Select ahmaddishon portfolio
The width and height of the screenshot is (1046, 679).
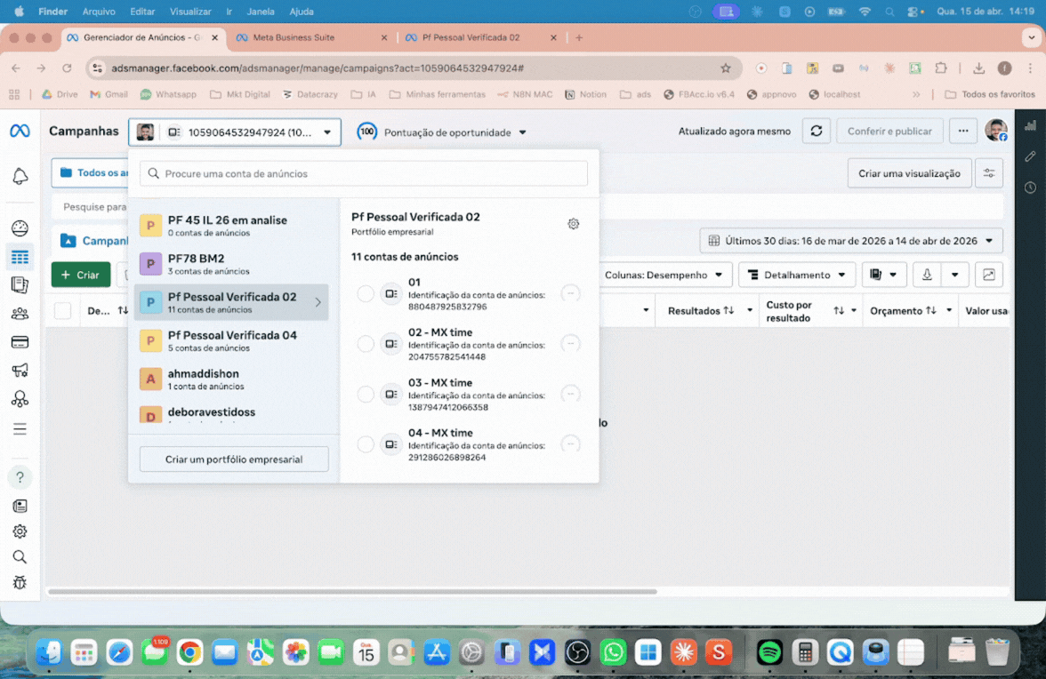click(x=231, y=379)
